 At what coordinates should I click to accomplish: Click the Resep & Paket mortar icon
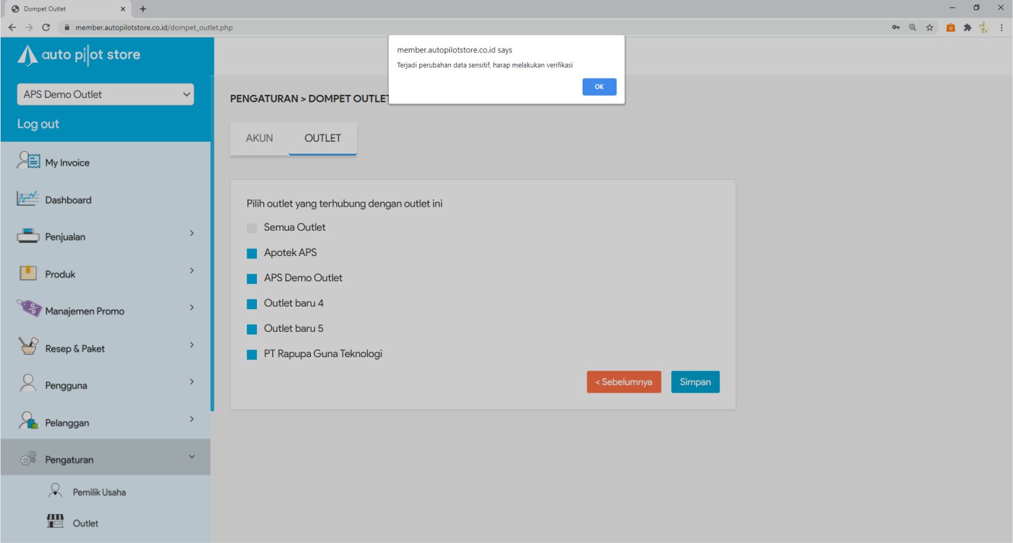28,346
